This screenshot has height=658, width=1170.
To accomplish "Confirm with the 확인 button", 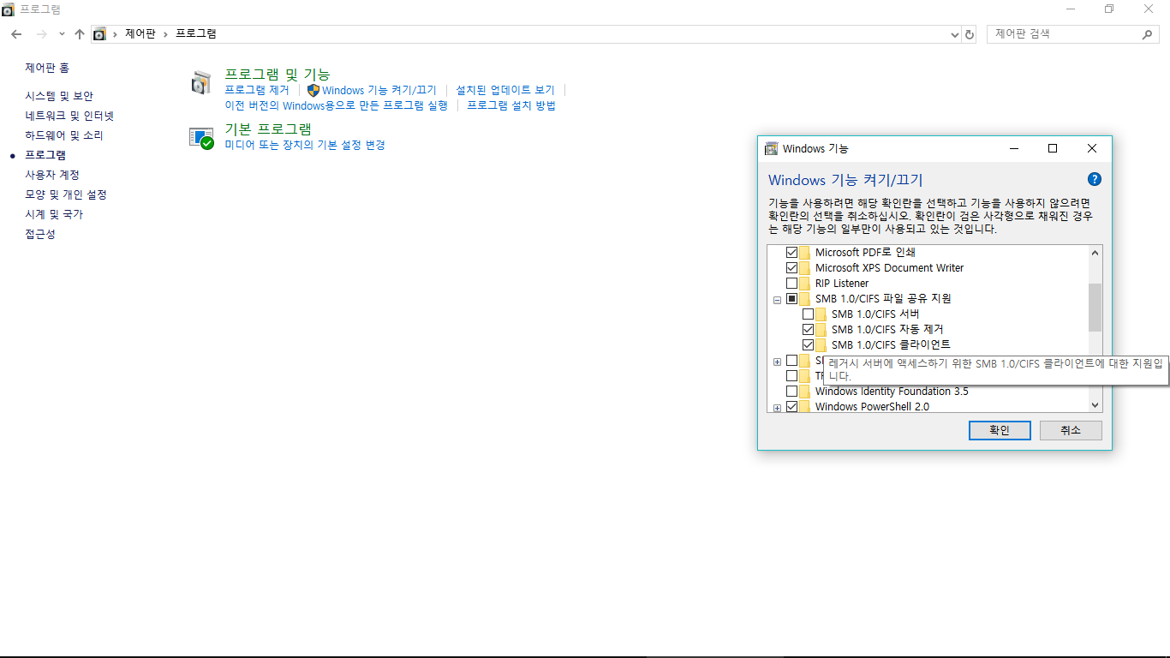I will pyautogui.click(x=1000, y=430).
